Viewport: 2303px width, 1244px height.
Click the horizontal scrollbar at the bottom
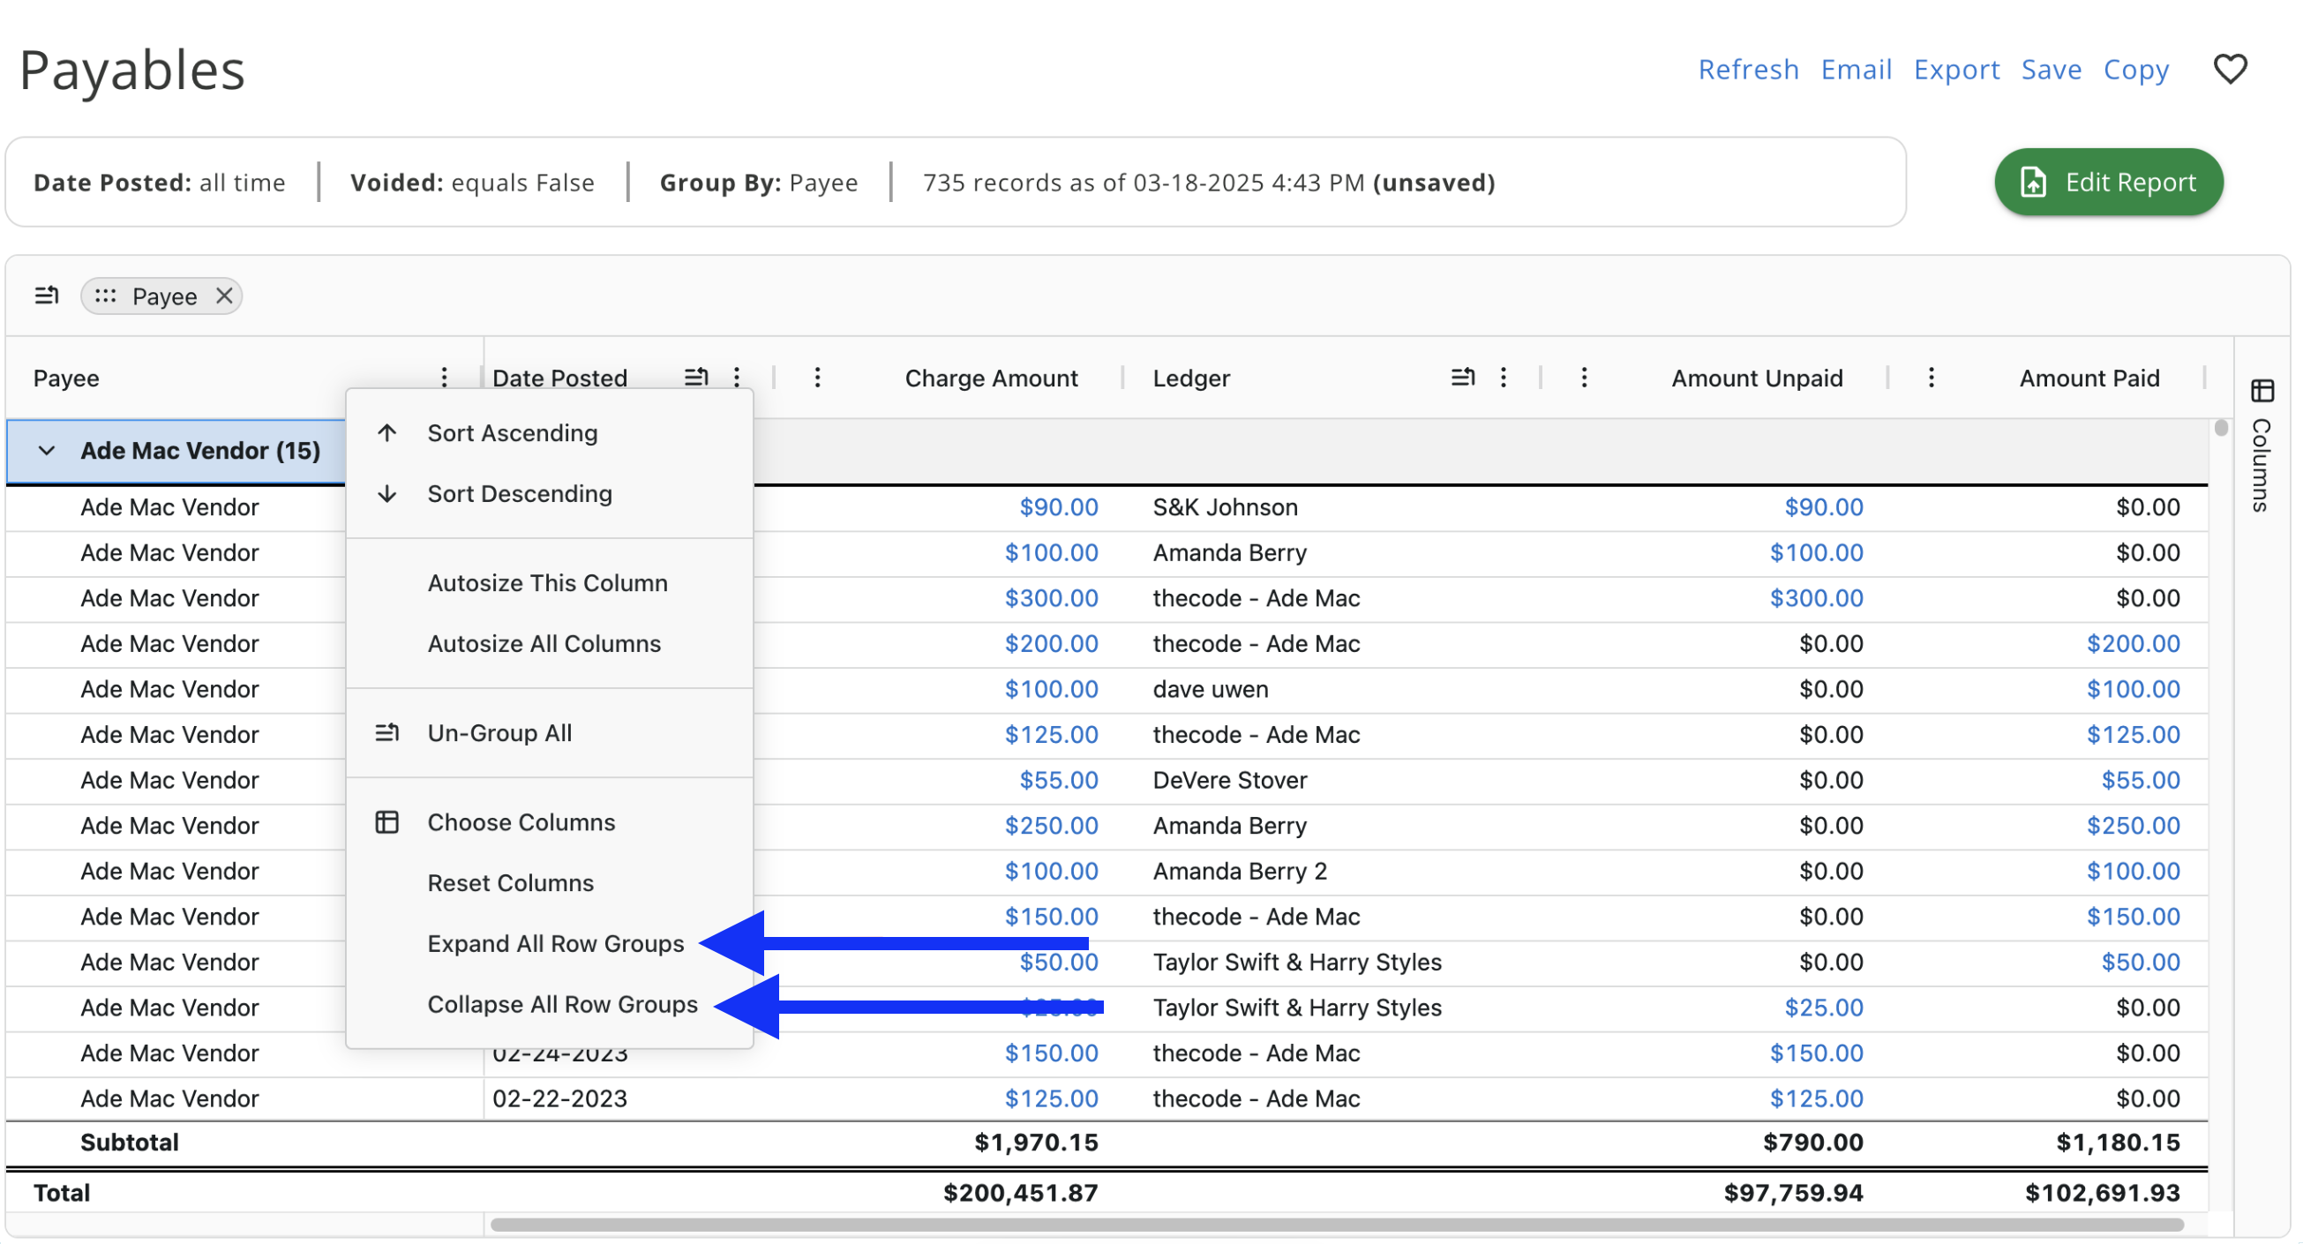(1337, 1225)
